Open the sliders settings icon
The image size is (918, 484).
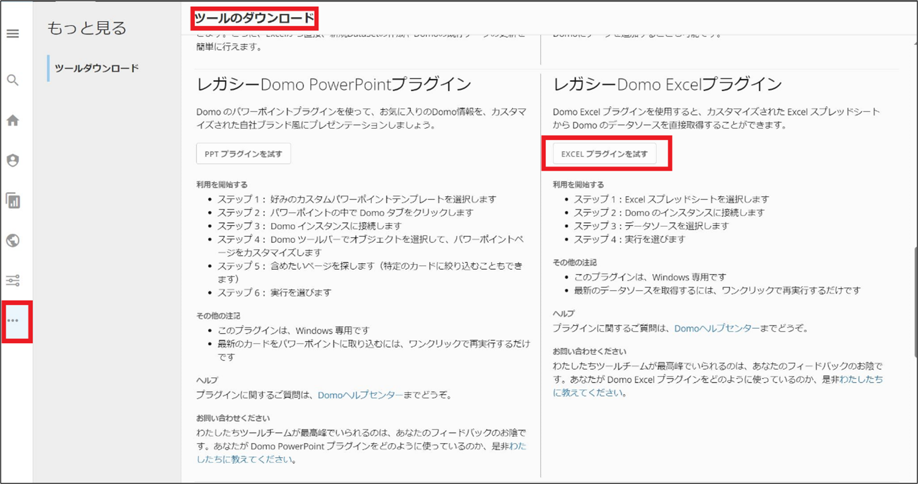click(13, 280)
